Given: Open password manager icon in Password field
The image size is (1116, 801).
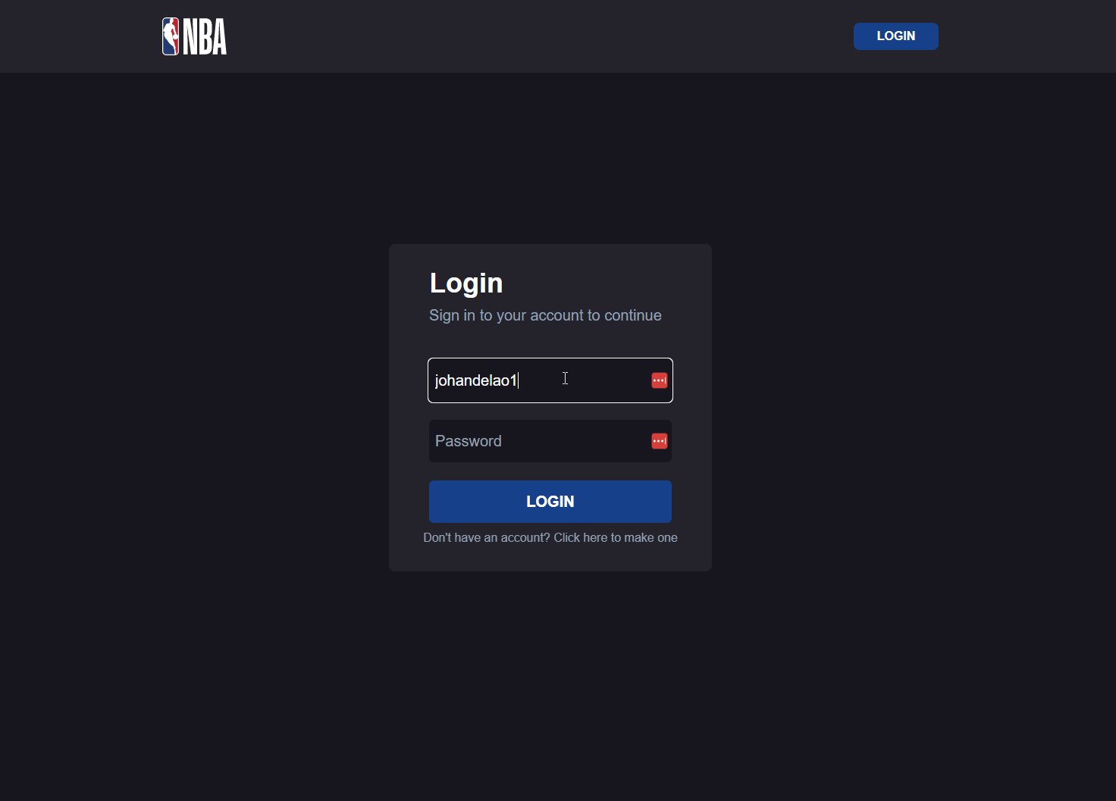Looking at the screenshot, I should pos(660,441).
